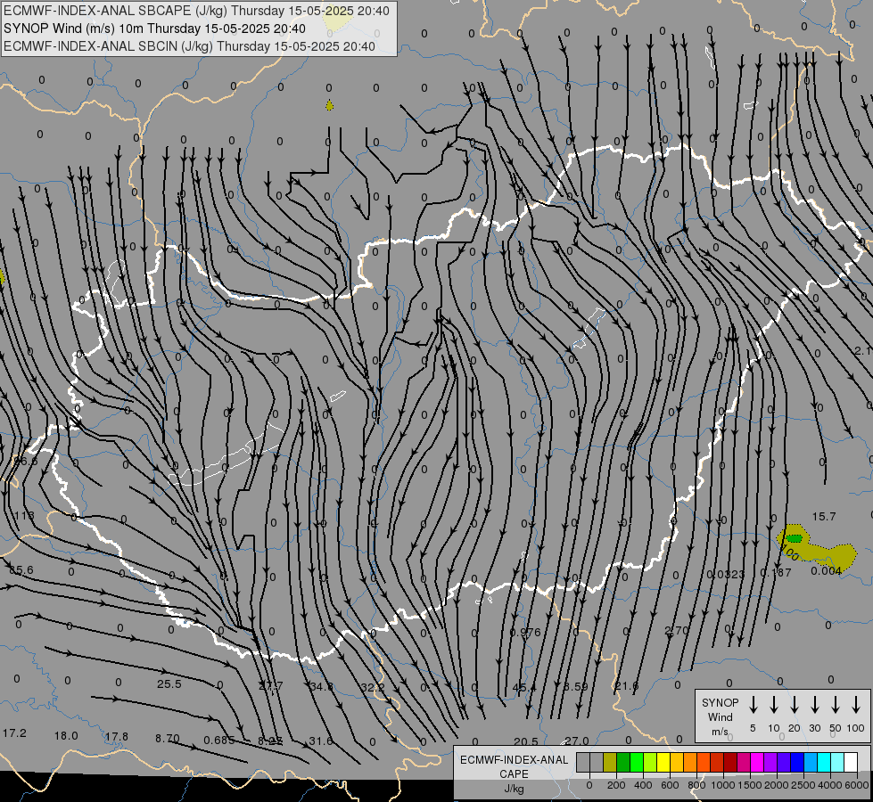Image resolution: width=873 pixels, height=802 pixels.
Task: Click the 20 m/s wind arrow in legend
Action: tap(795, 705)
